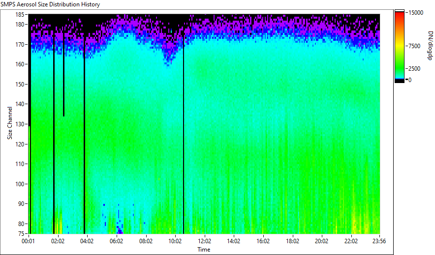
Task: Click the color ramp legend bar
Action: (400, 46)
